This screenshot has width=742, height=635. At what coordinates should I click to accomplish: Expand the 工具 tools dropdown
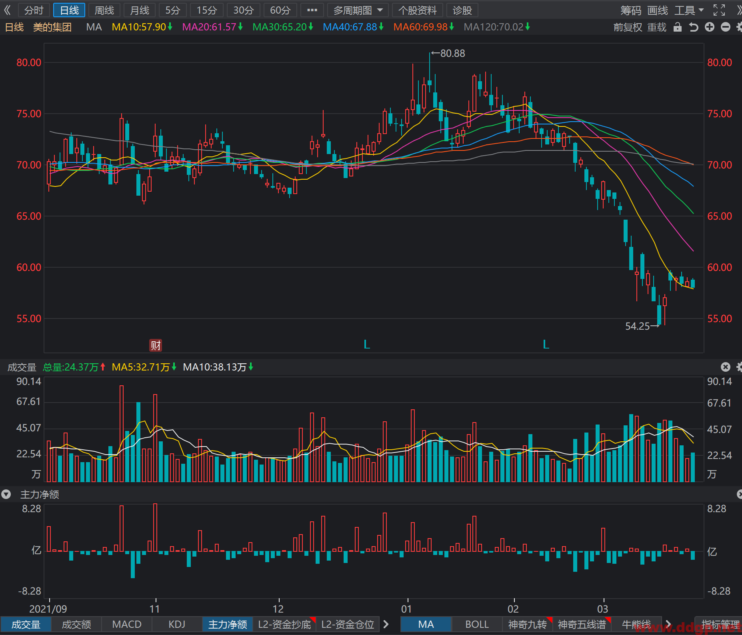[x=689, y=10]
